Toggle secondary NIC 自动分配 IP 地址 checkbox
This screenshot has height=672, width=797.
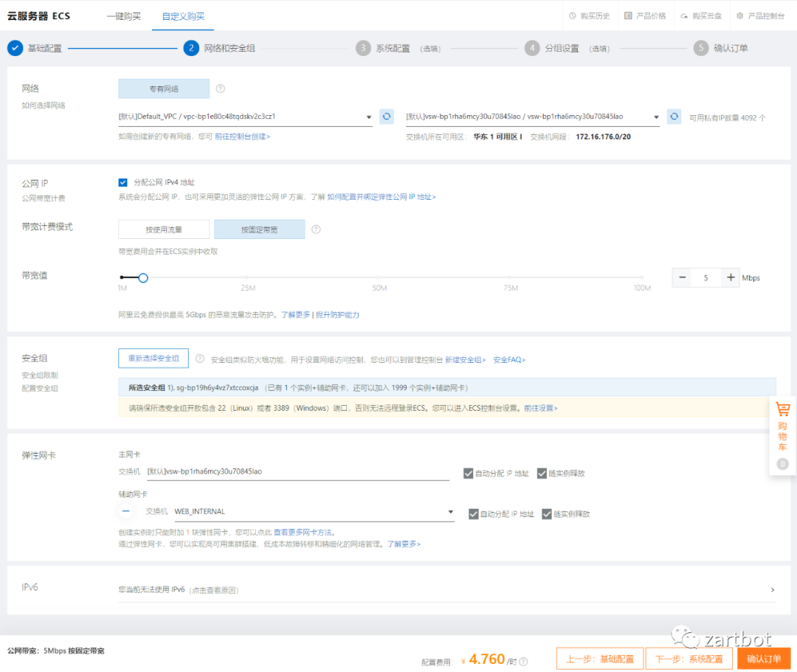[x=473, y=514]
